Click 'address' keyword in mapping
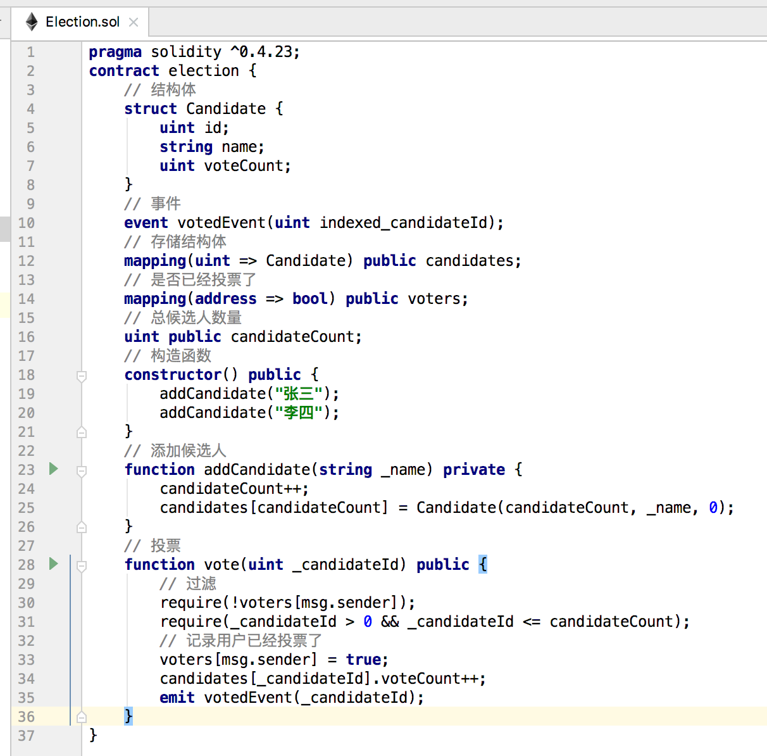This screenshot has height=756, width=767. pos(226,299)
